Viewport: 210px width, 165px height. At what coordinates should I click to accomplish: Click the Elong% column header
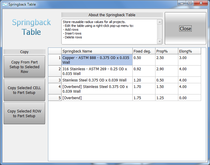tap(189, 51)
